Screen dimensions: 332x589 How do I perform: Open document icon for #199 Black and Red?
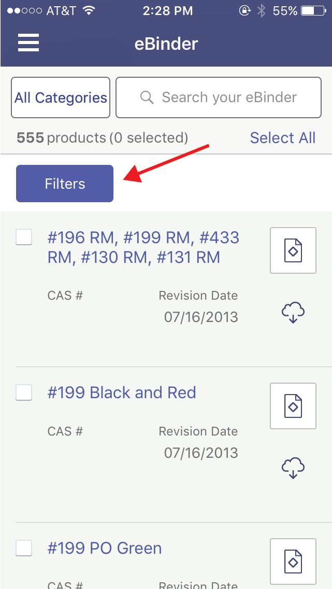(293, 406)
